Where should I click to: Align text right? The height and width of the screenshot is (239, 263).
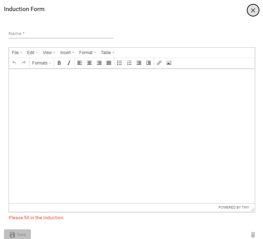point(99,63)
